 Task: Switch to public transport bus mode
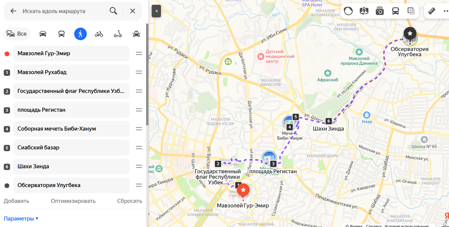[x=61, y=34]
